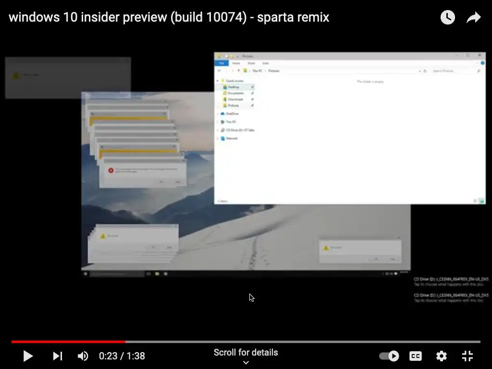This screenshot has height=369, width=492.
Task: Click the 0:23 / 1:38 time display
Action: 122,356
